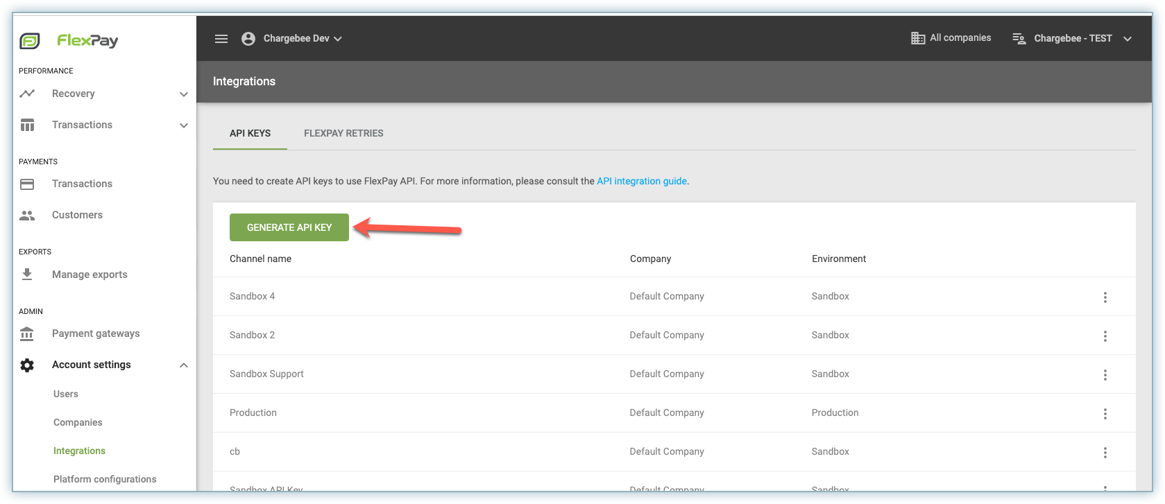This screenshot has width=1165, height=504.
Task: Click the GENERATE API KEY button
Action: click(289, 227)
